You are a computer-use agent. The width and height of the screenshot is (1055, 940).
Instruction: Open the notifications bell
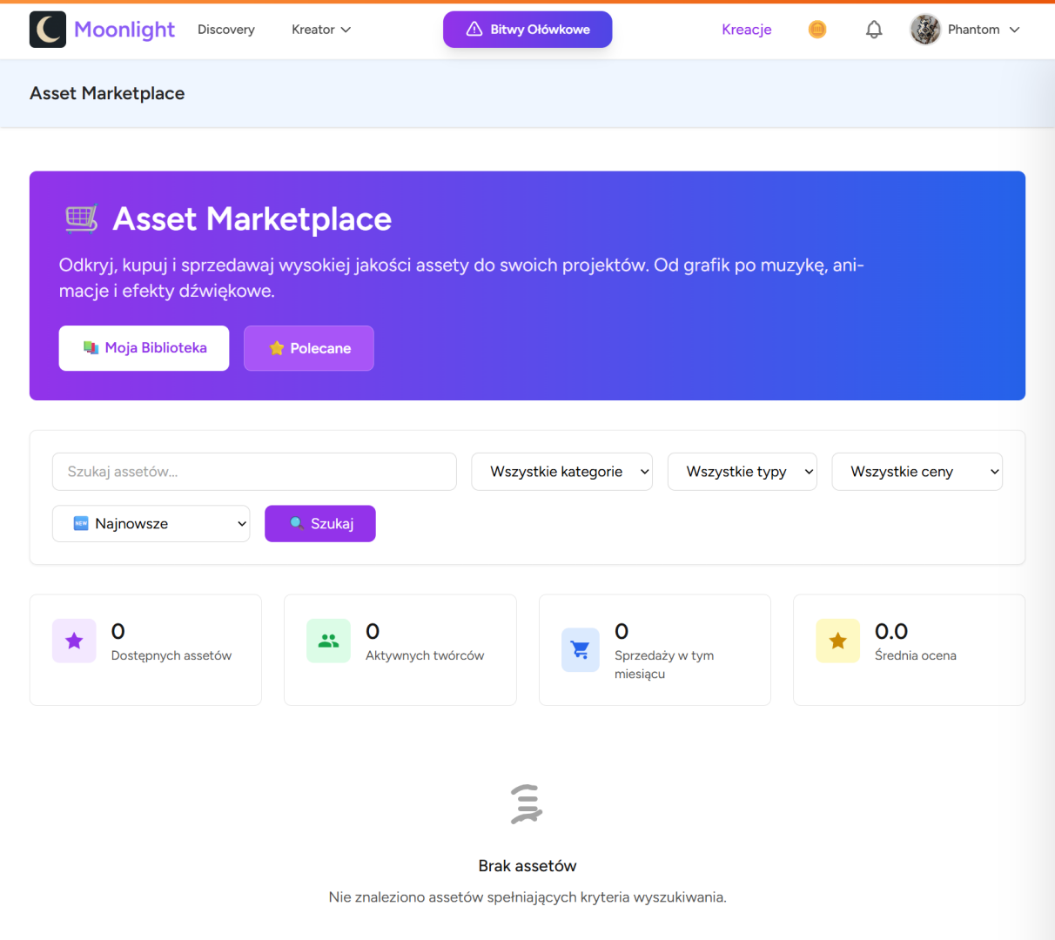click(874, 30)
